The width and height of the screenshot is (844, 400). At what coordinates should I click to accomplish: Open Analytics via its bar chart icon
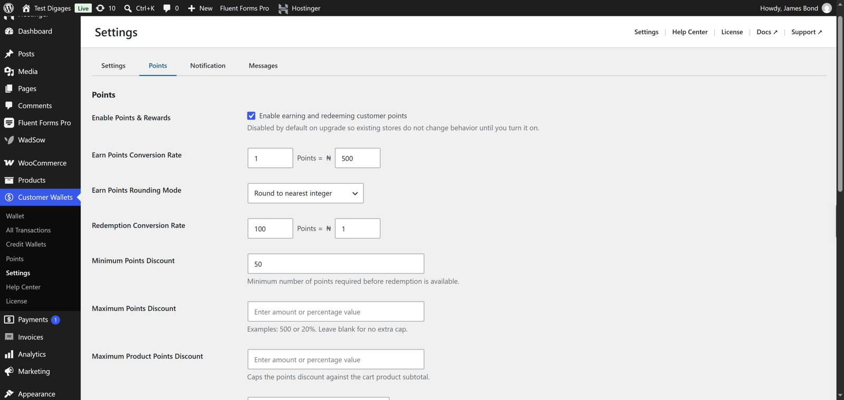pyautogui.click(x=9, y=354)
